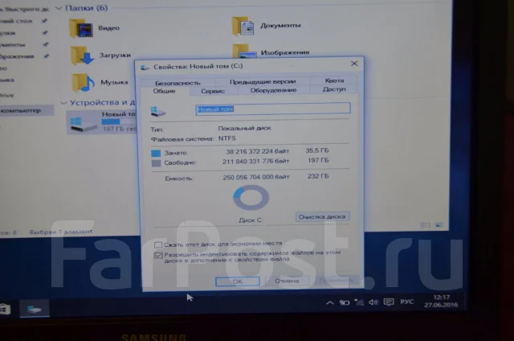Click the Отмена button
This screenshot has width=514, height=341.
(x=287, y=281)
